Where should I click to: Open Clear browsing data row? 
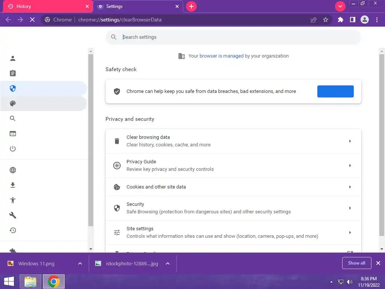click(x=233, y=141)
